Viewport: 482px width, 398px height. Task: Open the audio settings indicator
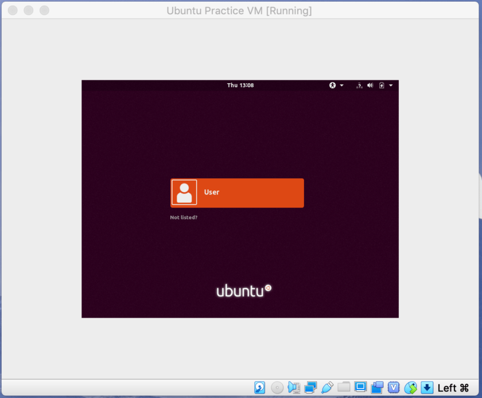pos(294,388)
